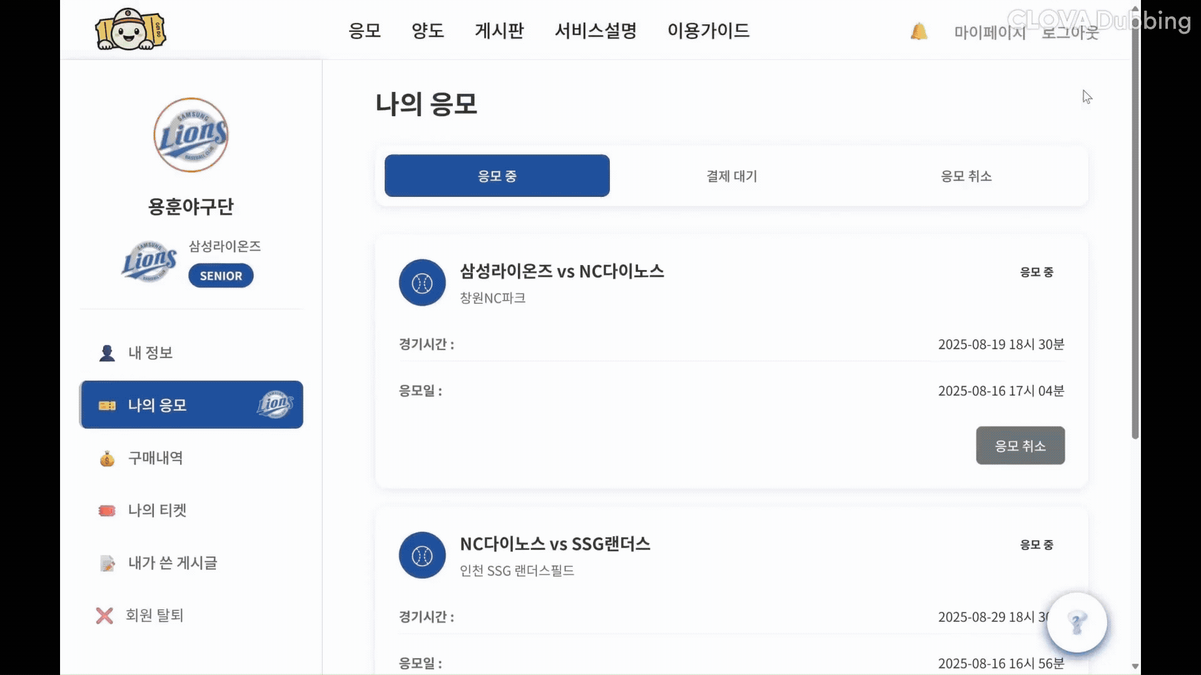The image size is (1201, 675).
Task: Switch to the 응모 취소 tab
Action: click(966, 176)
